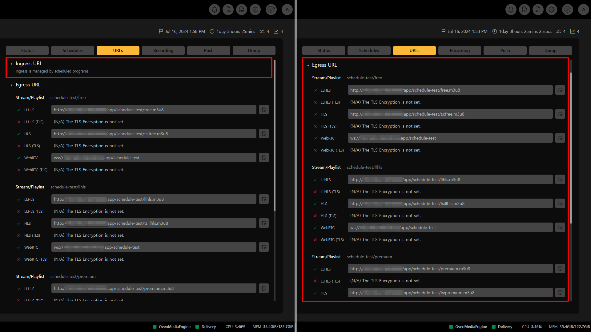Click ts:premium.m3u8 HLS URL field in right panel
Screen dimensions: 591x332
[x=450, y=293]
